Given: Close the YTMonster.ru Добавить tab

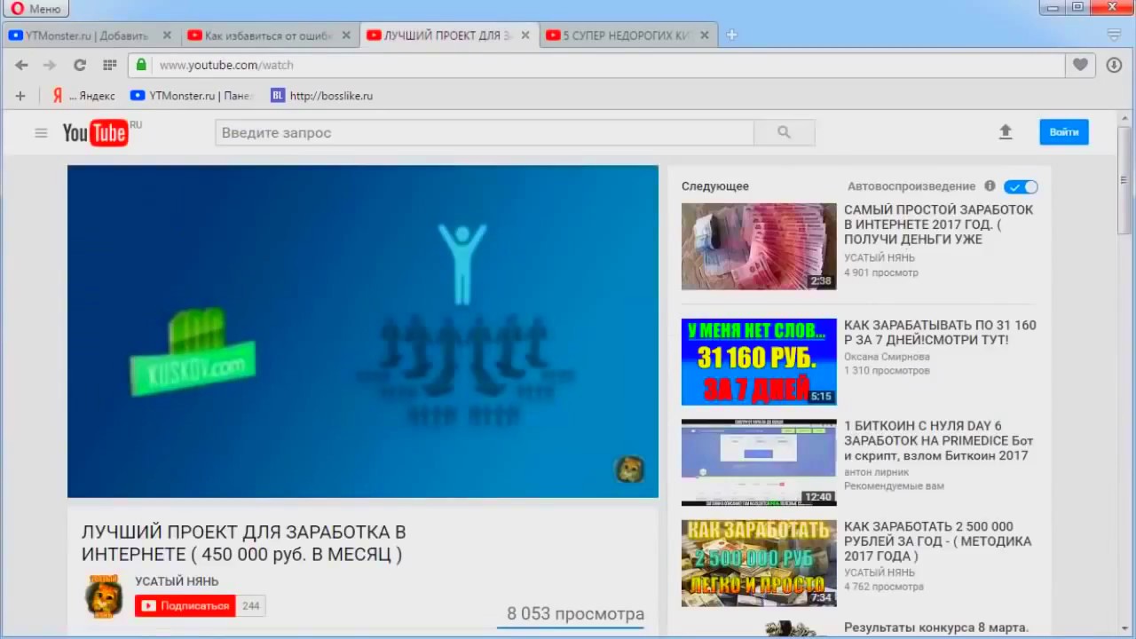Looking at the screenshot, I should 167,35.
